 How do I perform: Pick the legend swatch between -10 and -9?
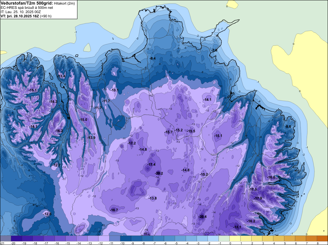[126, 239]
